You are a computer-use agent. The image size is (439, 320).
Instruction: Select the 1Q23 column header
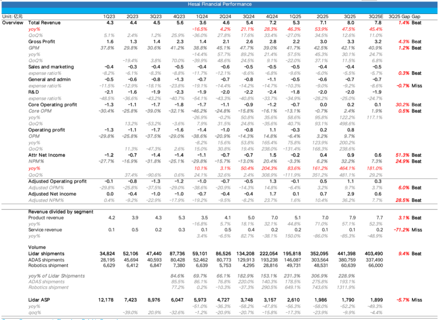pyautogui.click(x=109, y=16)
